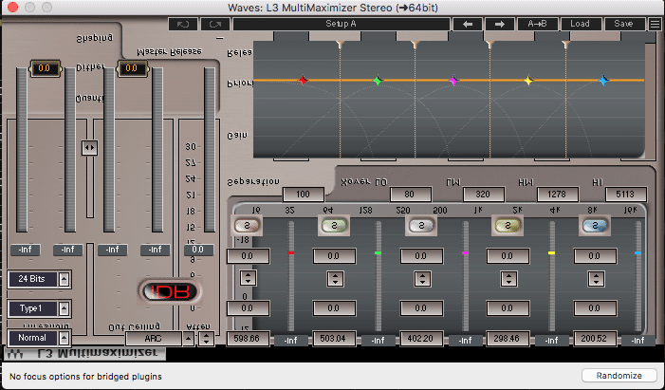Click the HM crossover field showing 1278
The height and width of the screenshot is (390, 665).
tap(557, 195)
